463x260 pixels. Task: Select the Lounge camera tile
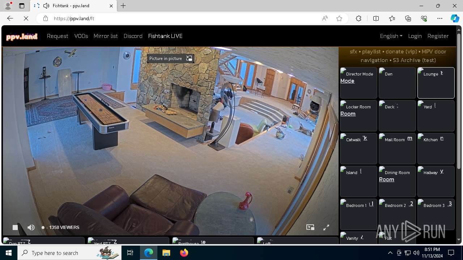coord(436,83)
